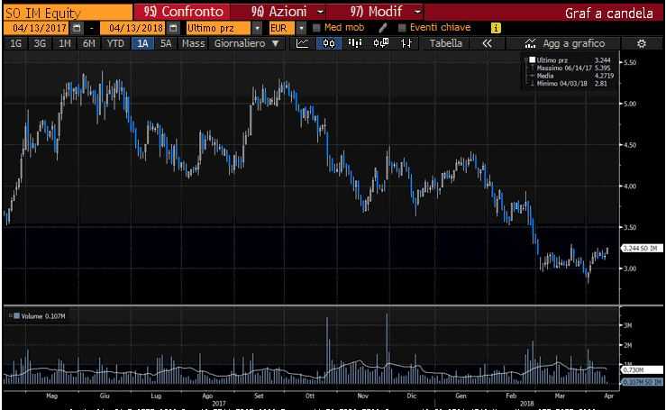
Task: Click the 5.50 price axis label
Action: [630, 62]
